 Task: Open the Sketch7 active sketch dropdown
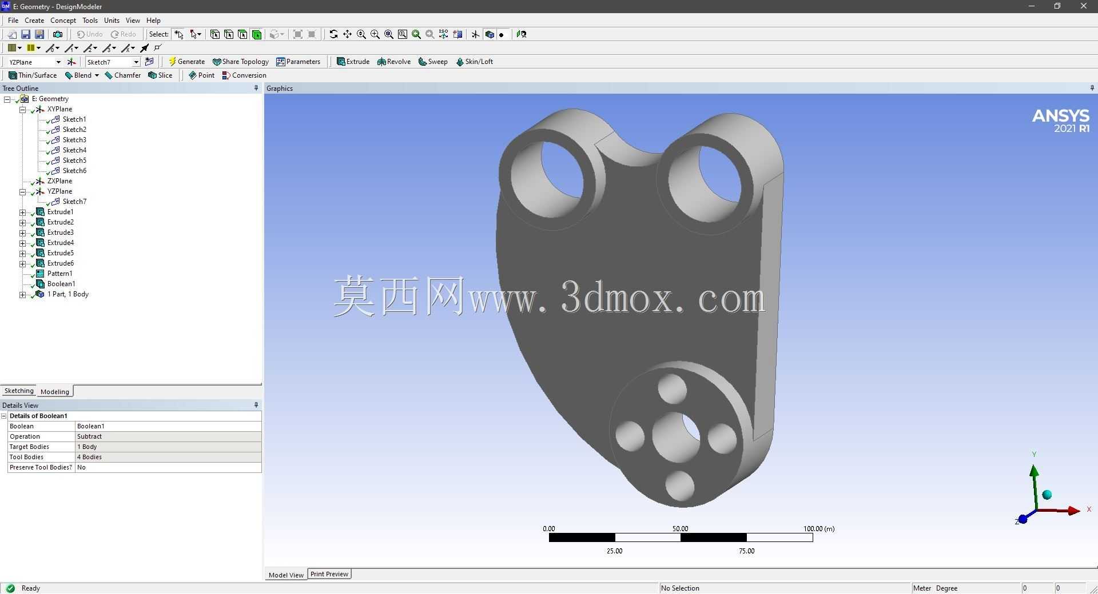[136, 62]
